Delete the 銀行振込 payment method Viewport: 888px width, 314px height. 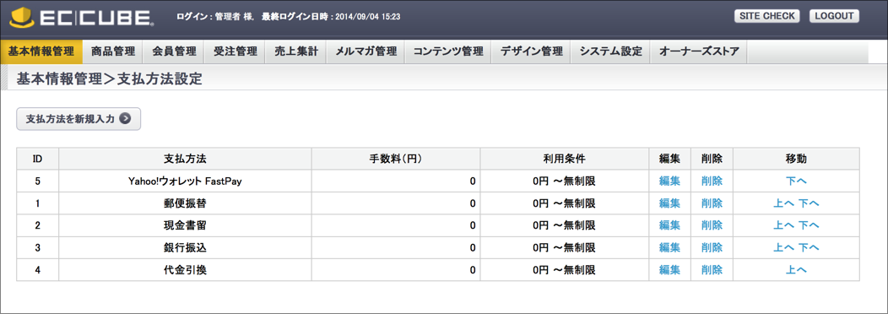712,247
